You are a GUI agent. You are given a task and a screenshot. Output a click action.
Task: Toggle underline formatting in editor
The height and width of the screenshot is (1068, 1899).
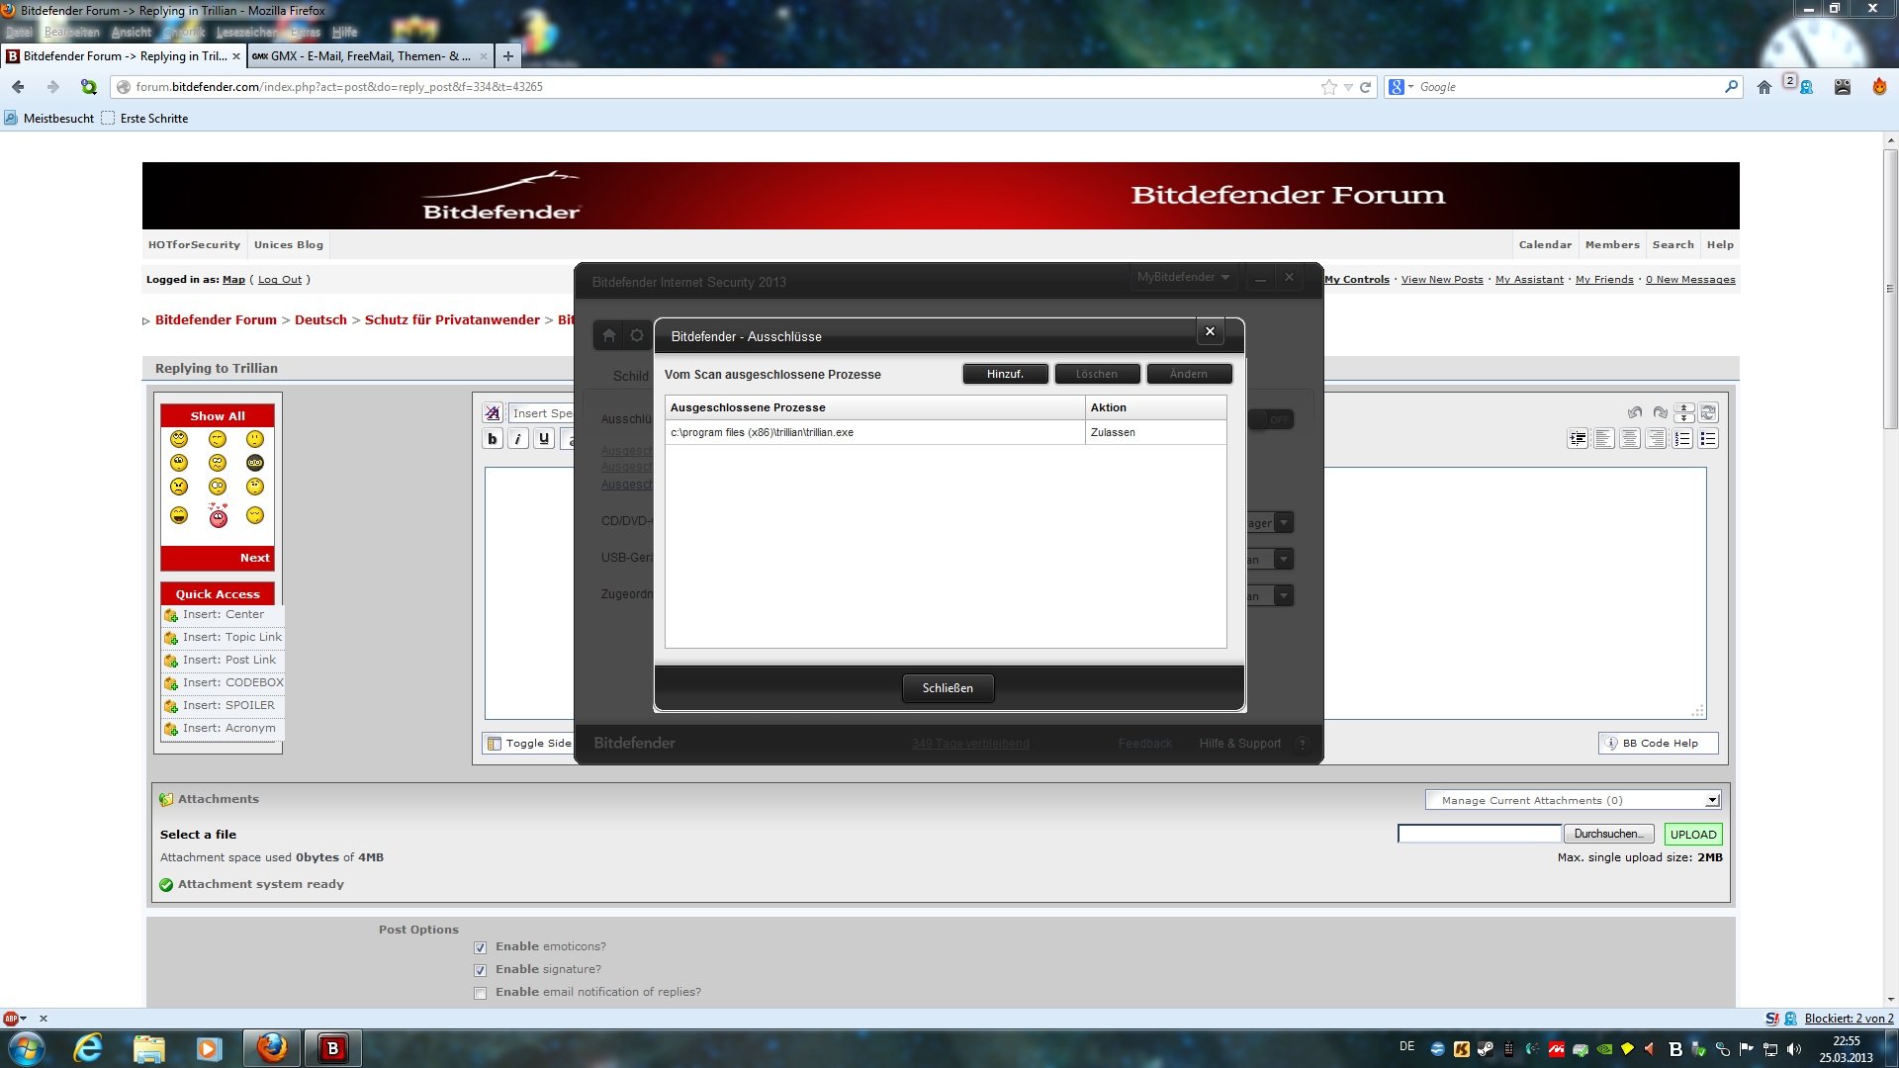[544, 439]
